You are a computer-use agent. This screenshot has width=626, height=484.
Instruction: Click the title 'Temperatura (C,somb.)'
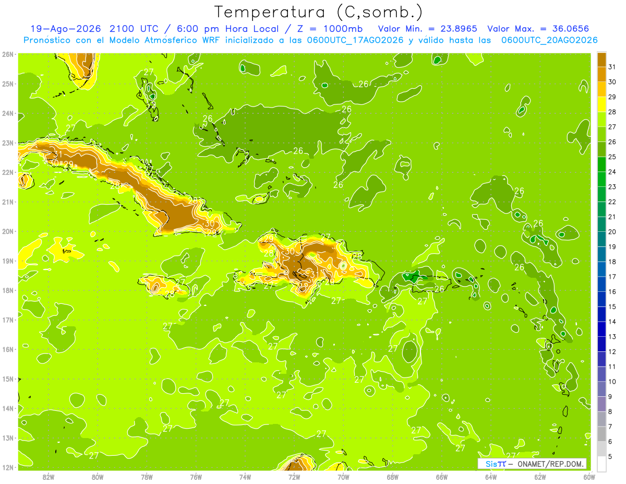pyautogui.click(x=319, y=12)
